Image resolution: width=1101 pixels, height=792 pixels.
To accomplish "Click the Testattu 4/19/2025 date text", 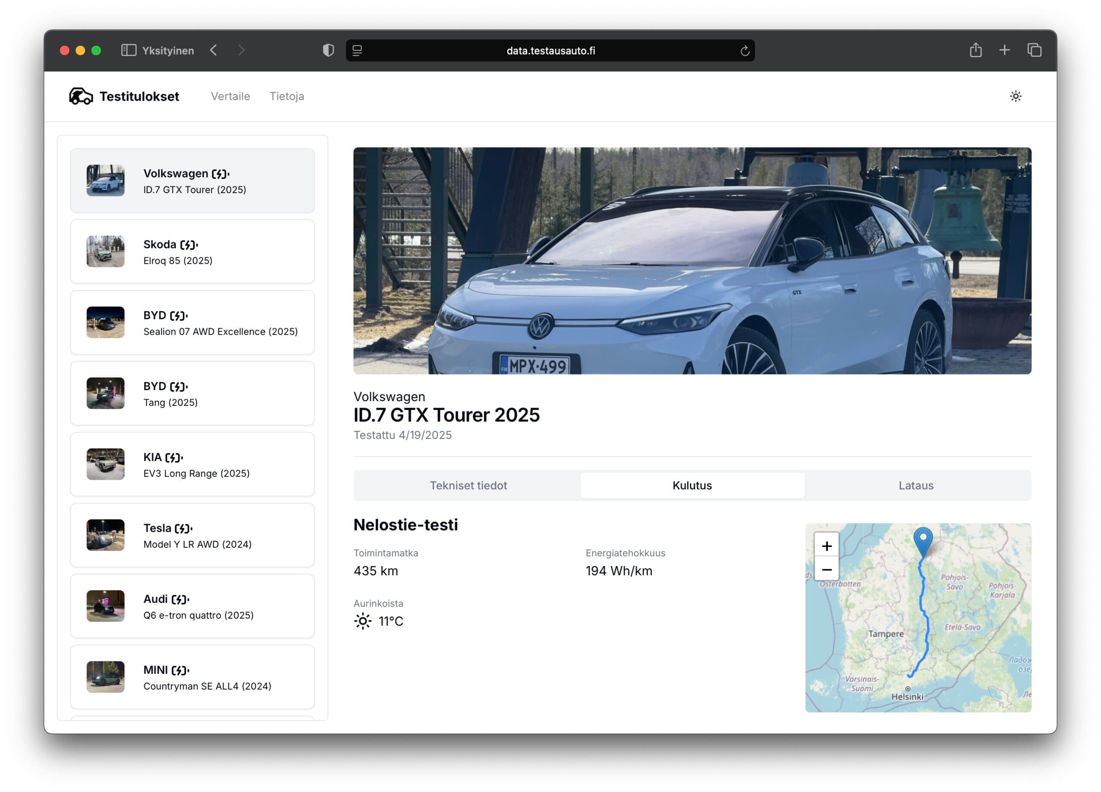I will pyautogui.click(x=403, y=435).
